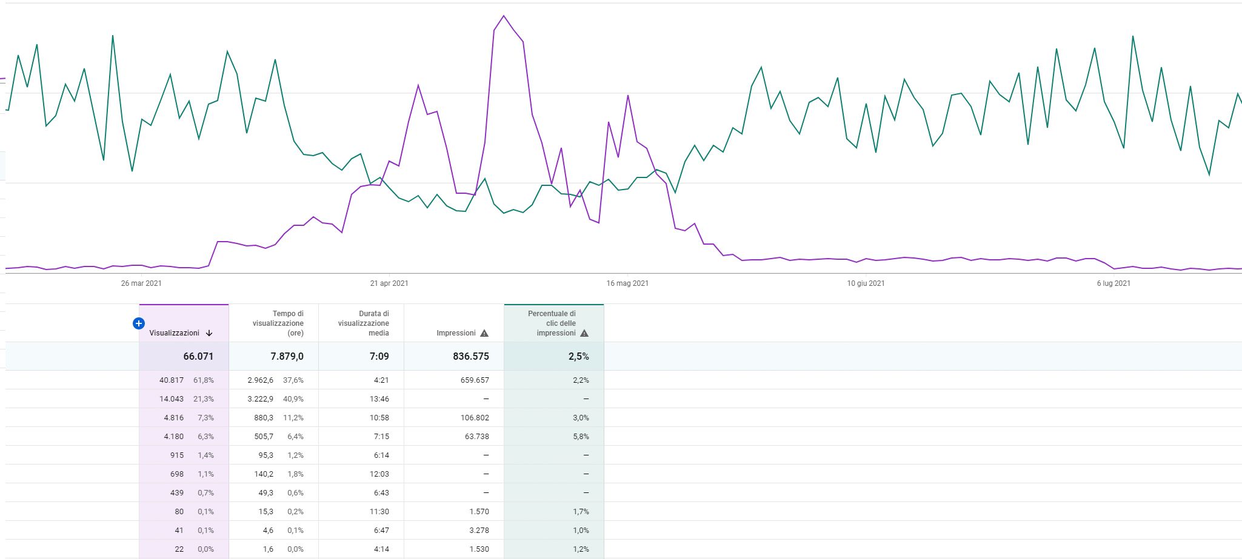Click the watch time cell 505,7

[x=264, y=436]
